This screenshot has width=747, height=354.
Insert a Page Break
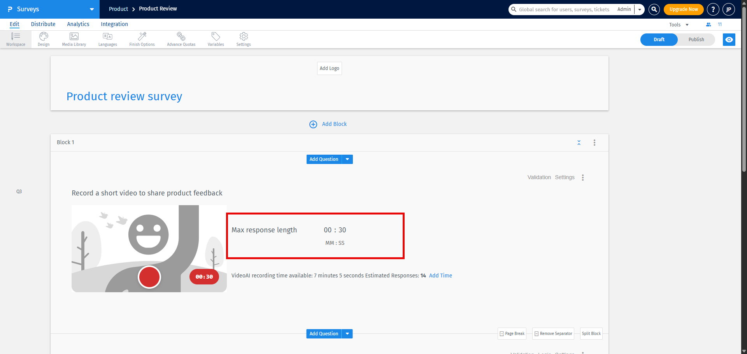512,334
